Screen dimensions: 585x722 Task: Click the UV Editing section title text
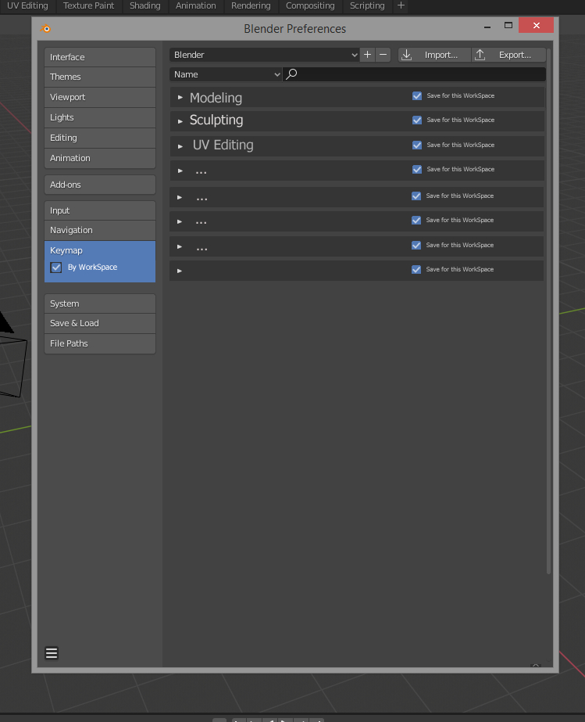point(223,145)
